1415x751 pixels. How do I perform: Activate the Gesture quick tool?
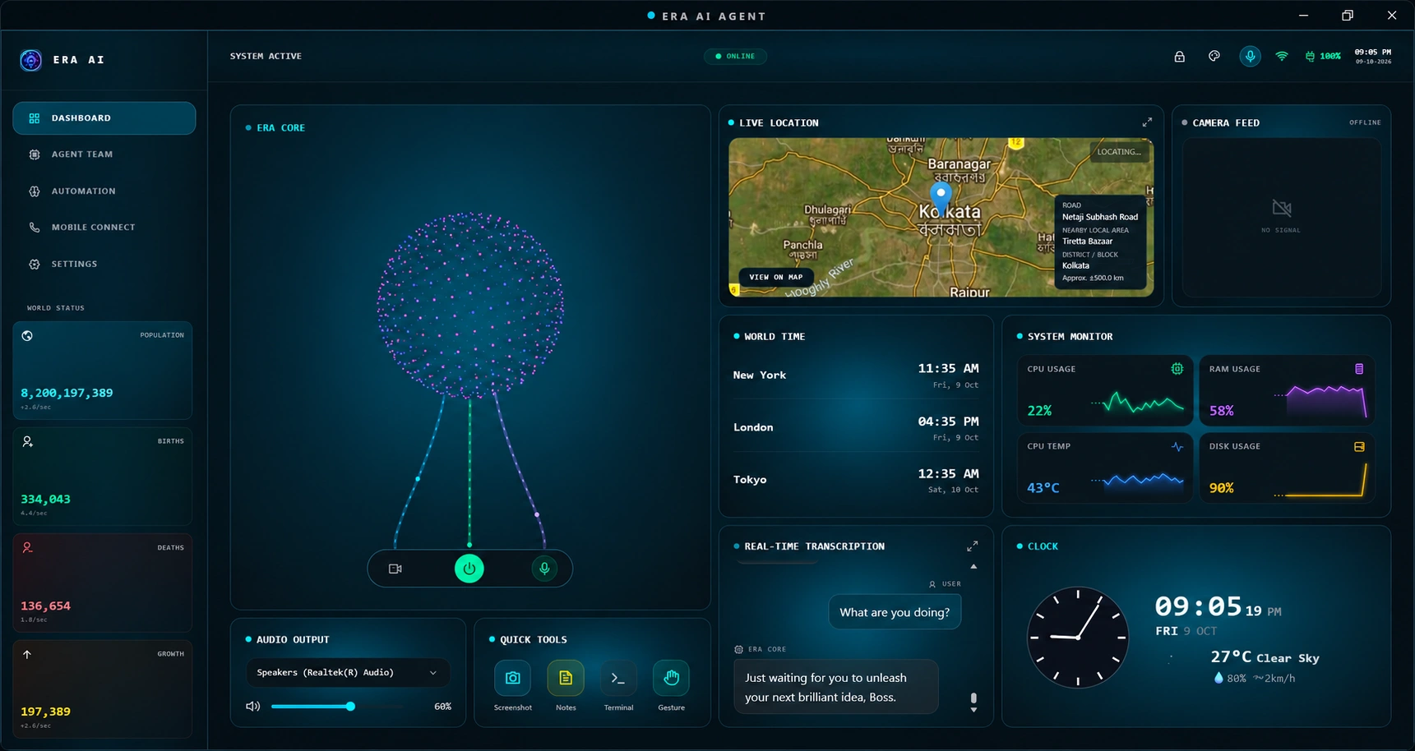pyautogui.click(x=671, y=678)
